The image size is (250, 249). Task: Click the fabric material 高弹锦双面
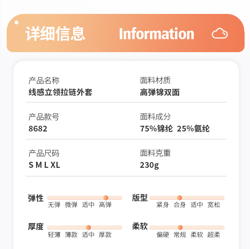(160, 92)
